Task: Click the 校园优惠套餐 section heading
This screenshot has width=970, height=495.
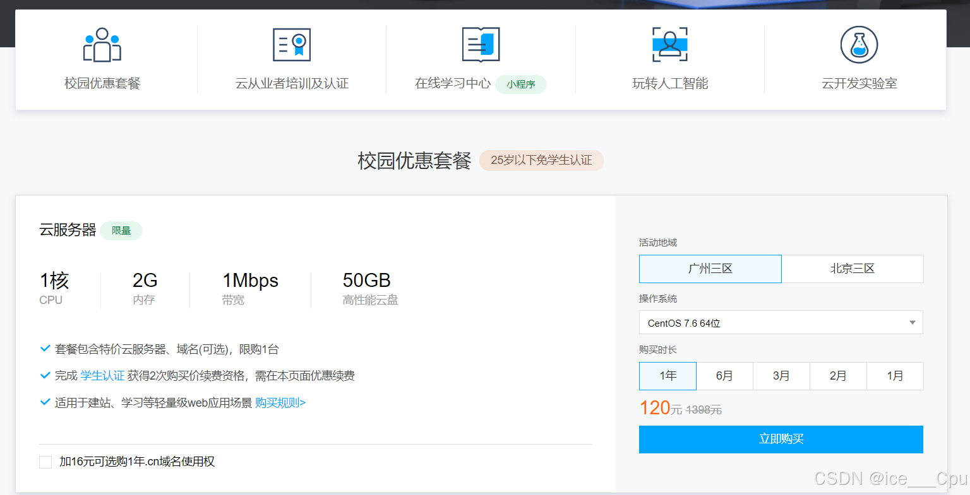Action: [x=414, y=161]
